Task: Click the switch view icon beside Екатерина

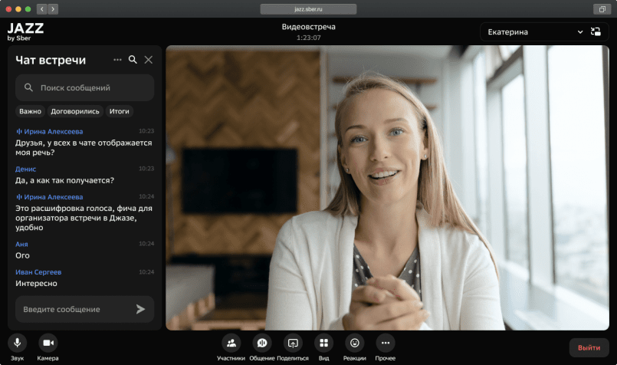Action: [x=596, y=32]
